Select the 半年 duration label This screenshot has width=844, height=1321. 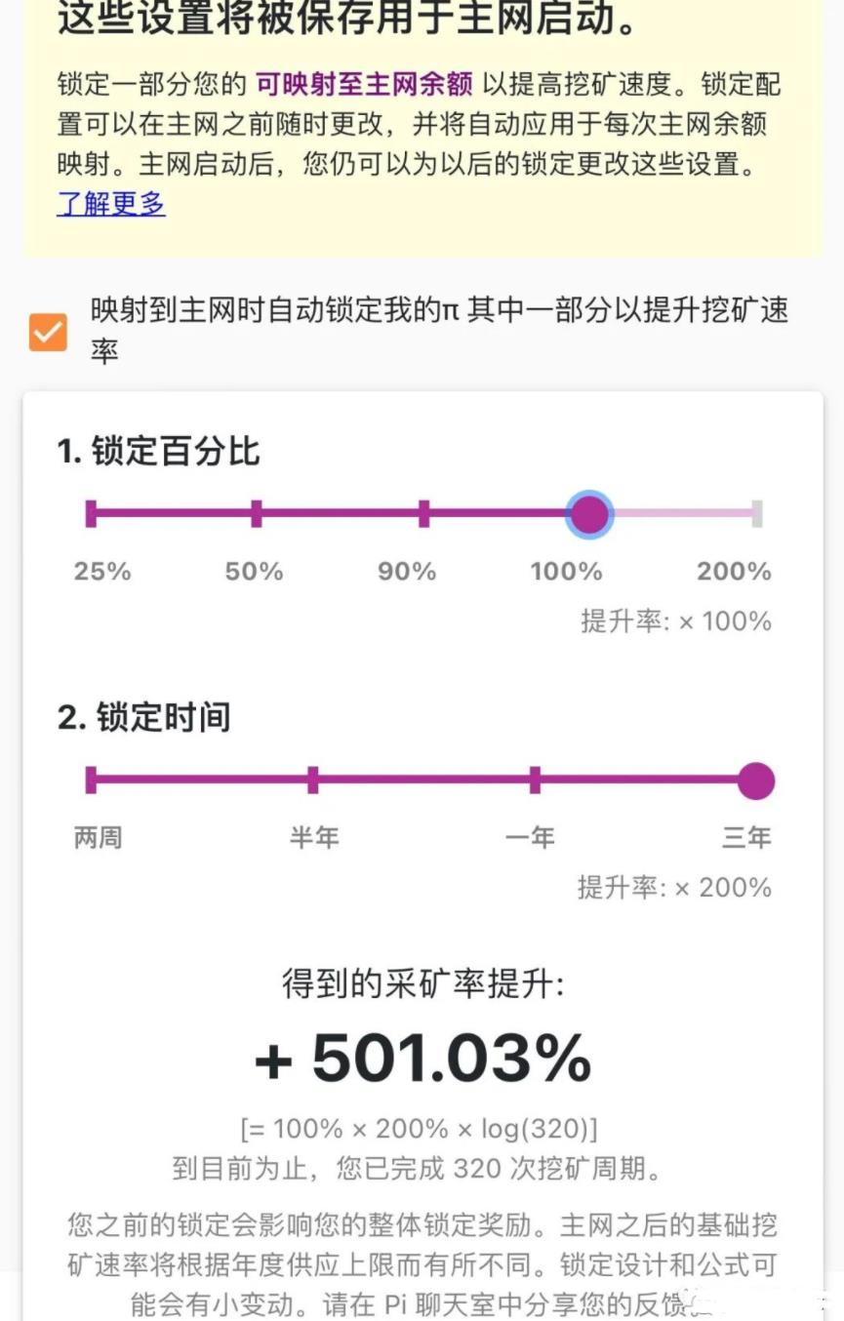point(314,837)
